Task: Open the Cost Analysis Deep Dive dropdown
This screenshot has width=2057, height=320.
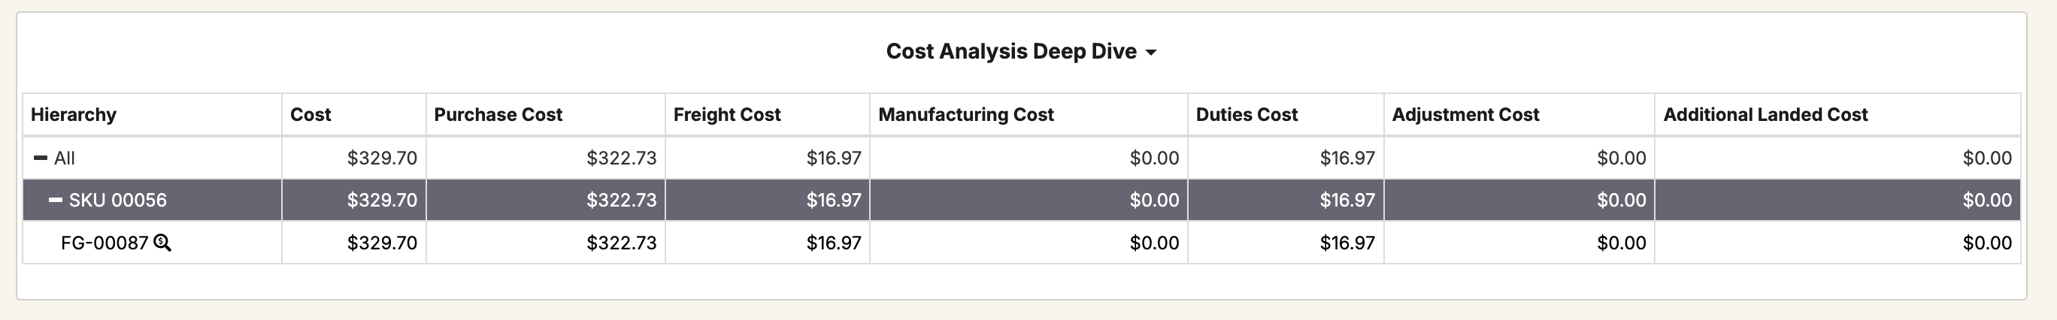Action: click(1150, 53)
